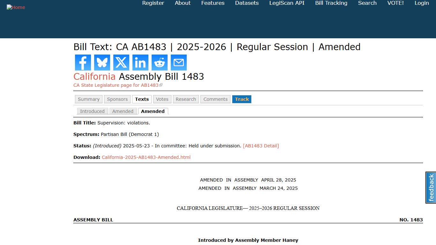436x245 pixels.
Task: View the Votes tab
Action: pyautogui.click(x=162, y=99)
